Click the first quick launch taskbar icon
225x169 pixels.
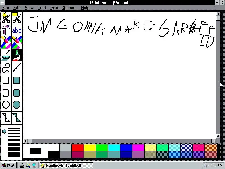pos(22,165)
